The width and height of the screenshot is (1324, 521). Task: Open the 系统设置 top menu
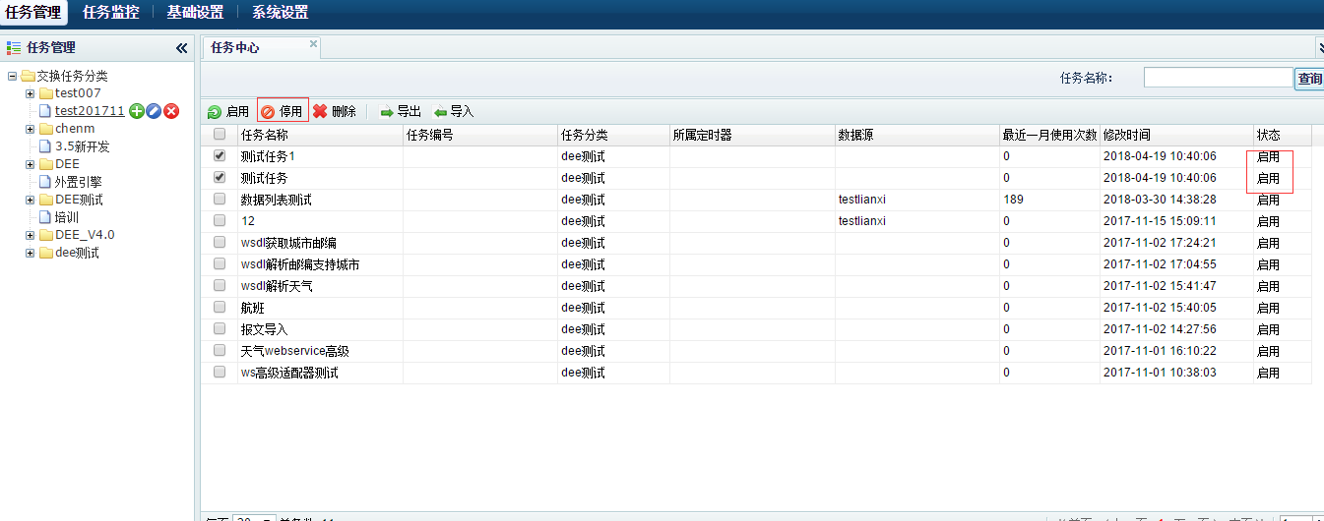(280, 13)
